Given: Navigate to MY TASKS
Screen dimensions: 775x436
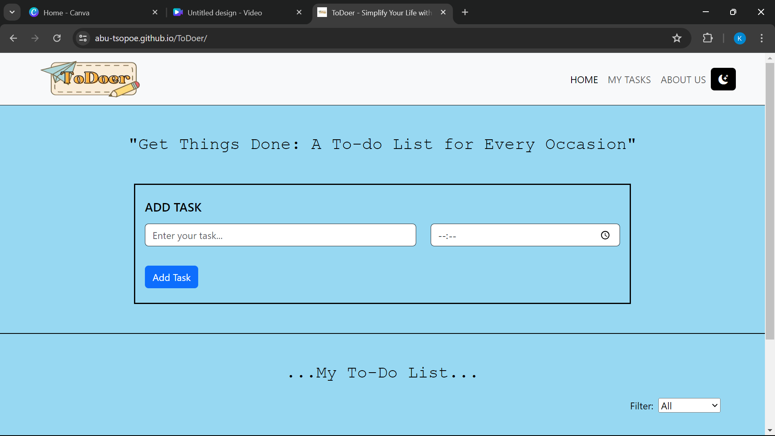Looking at the screenshot, I should tap(629, 80).
